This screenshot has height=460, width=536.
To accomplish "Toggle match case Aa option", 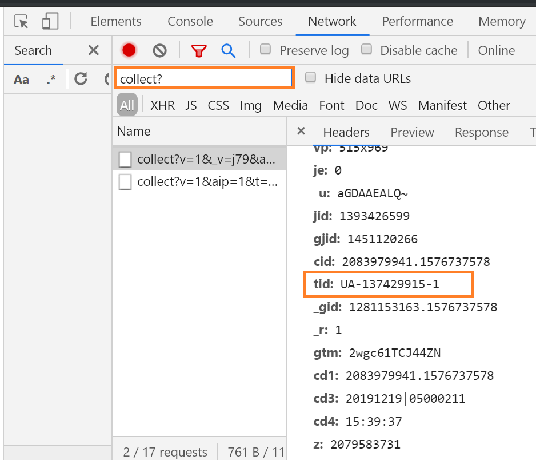I will 21,79.
